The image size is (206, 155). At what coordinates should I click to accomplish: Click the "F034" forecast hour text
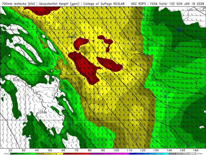coord(154,4)
